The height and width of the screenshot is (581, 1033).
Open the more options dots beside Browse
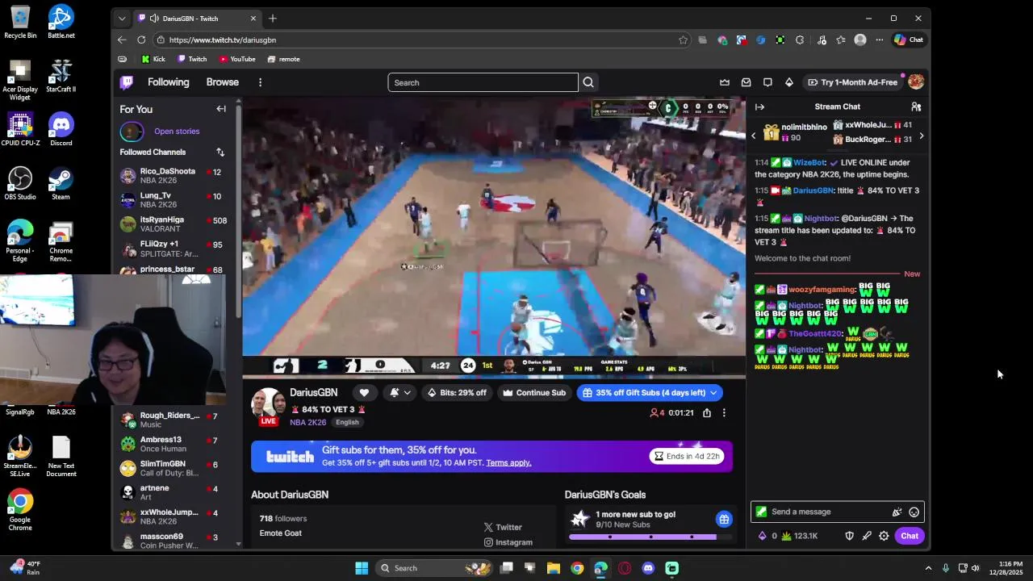(260, 82)
